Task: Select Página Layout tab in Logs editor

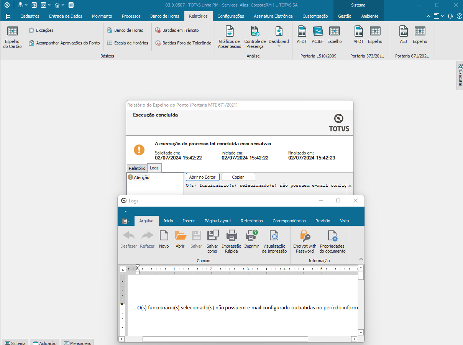Action: tap(218, 221)
